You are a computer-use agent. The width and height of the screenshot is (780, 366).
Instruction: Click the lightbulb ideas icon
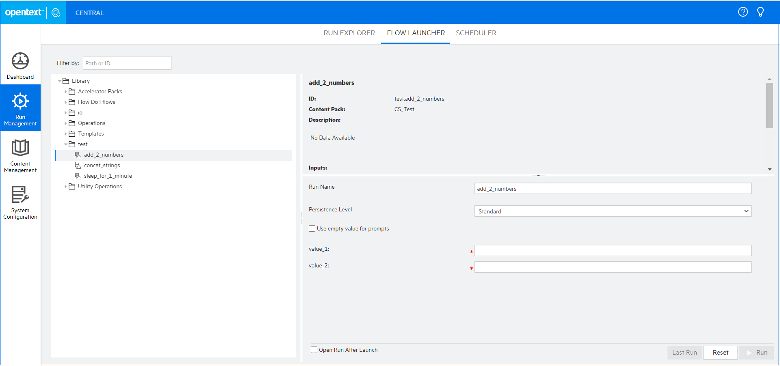(760, 12)
